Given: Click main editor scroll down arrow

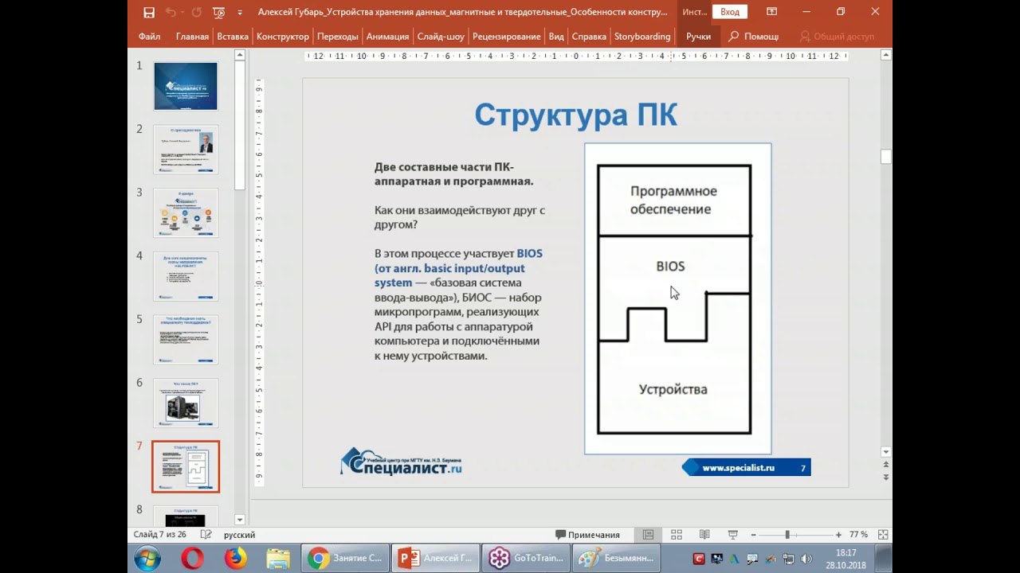Looking at the screenshot, I should (x=886, y=452).
